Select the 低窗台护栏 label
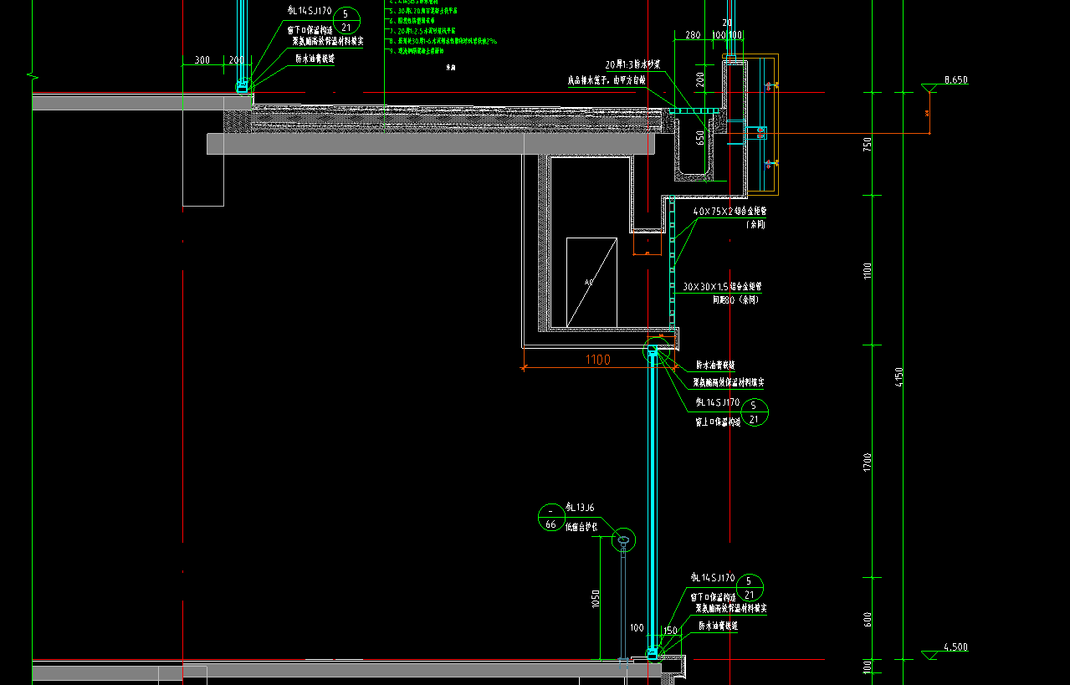 580,527
